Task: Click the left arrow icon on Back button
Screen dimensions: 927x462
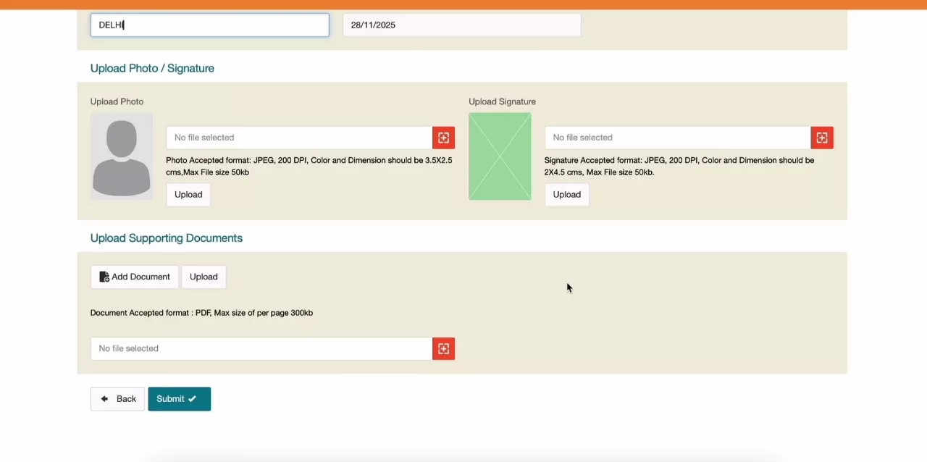Action: pyautogui.click(x=104, y=399)
